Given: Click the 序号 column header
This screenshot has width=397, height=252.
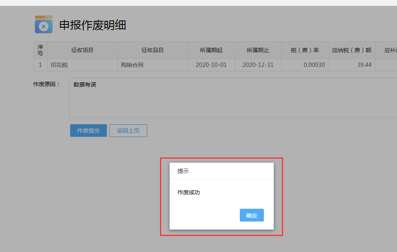Looking at the screenshot, I should (x=40, y=50).
